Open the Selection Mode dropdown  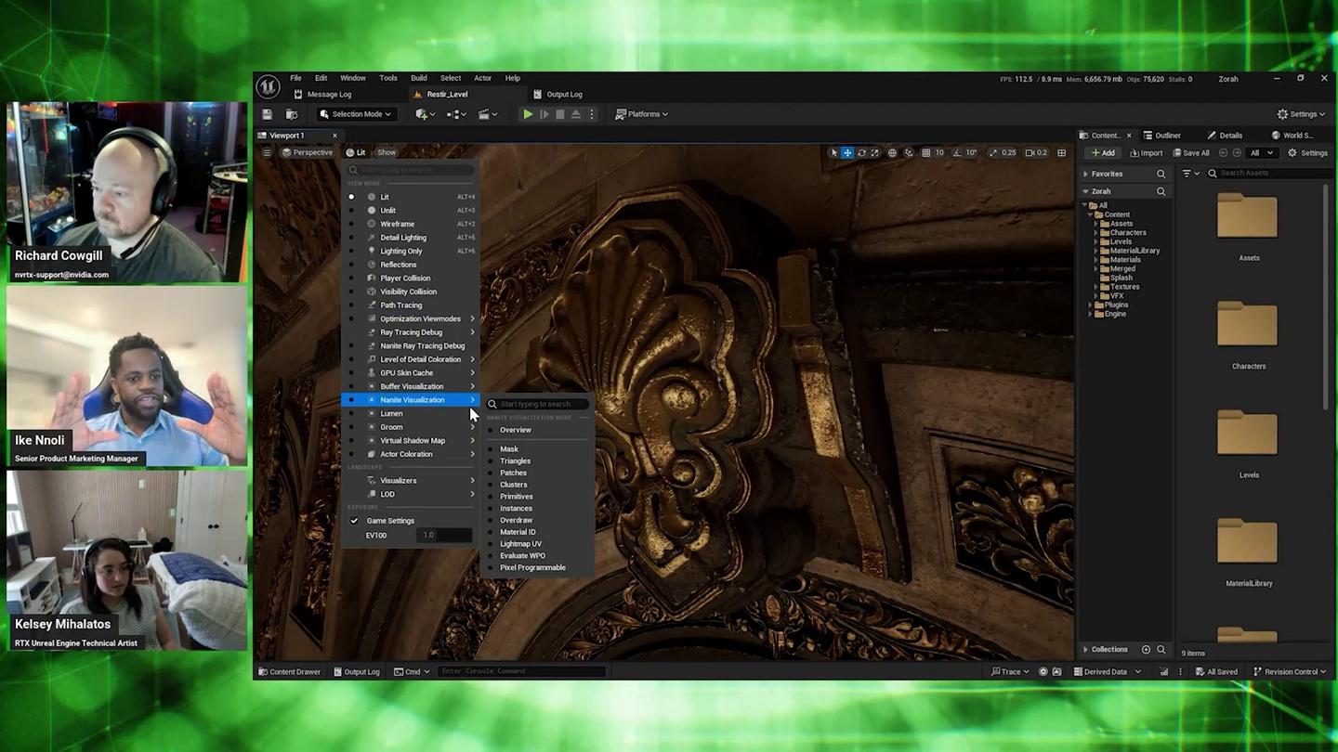point(356,114)
